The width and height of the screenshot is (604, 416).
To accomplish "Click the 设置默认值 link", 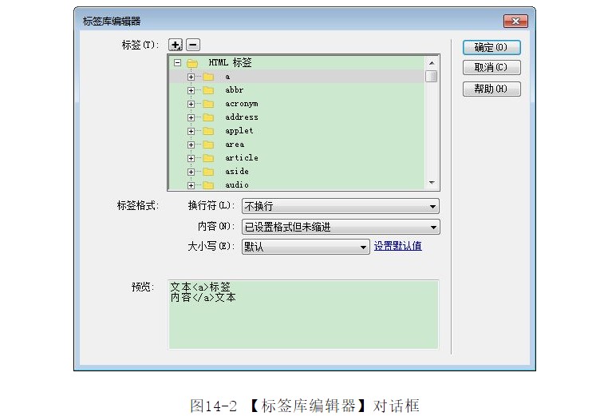I will coord(398,246).
